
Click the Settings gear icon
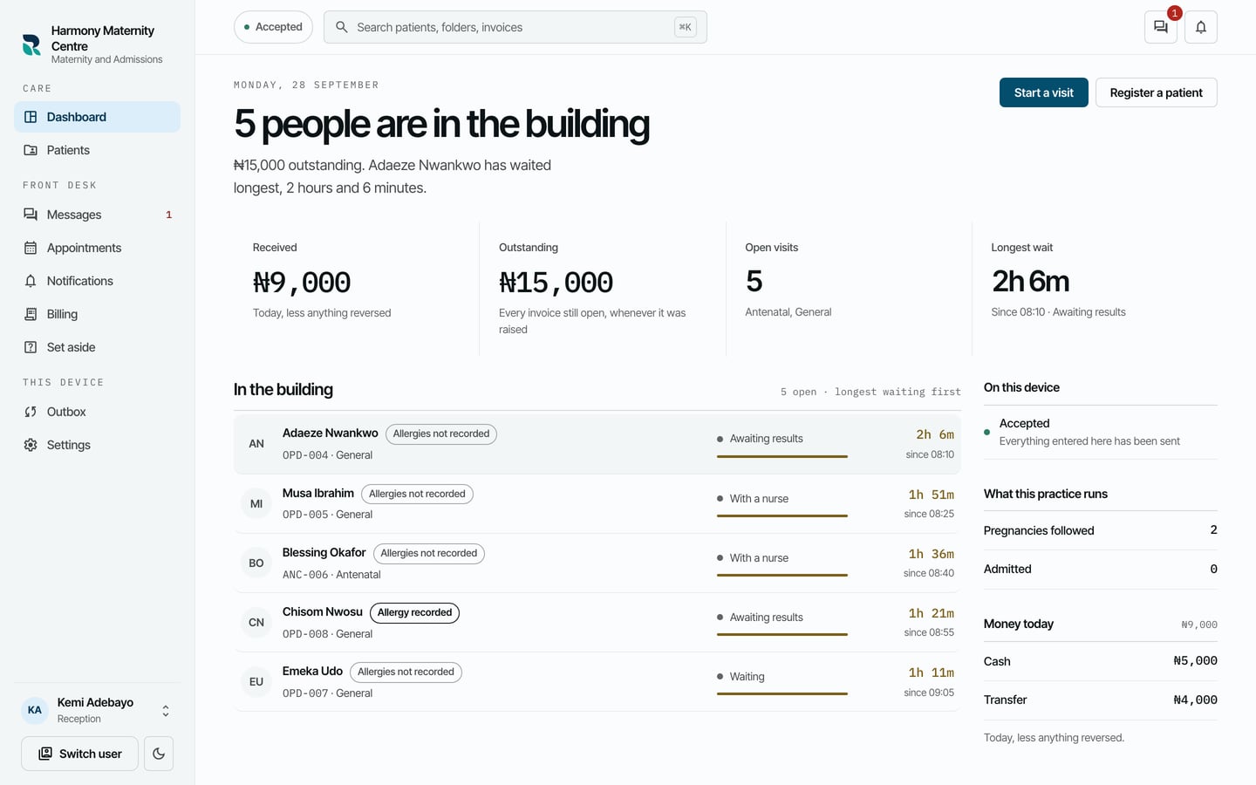31,445
